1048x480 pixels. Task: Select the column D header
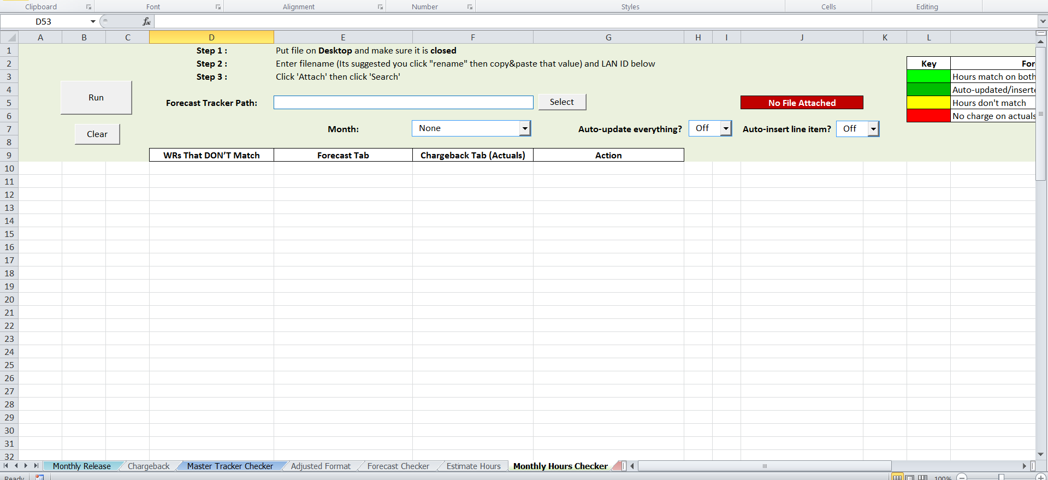[x=211, y=37]
